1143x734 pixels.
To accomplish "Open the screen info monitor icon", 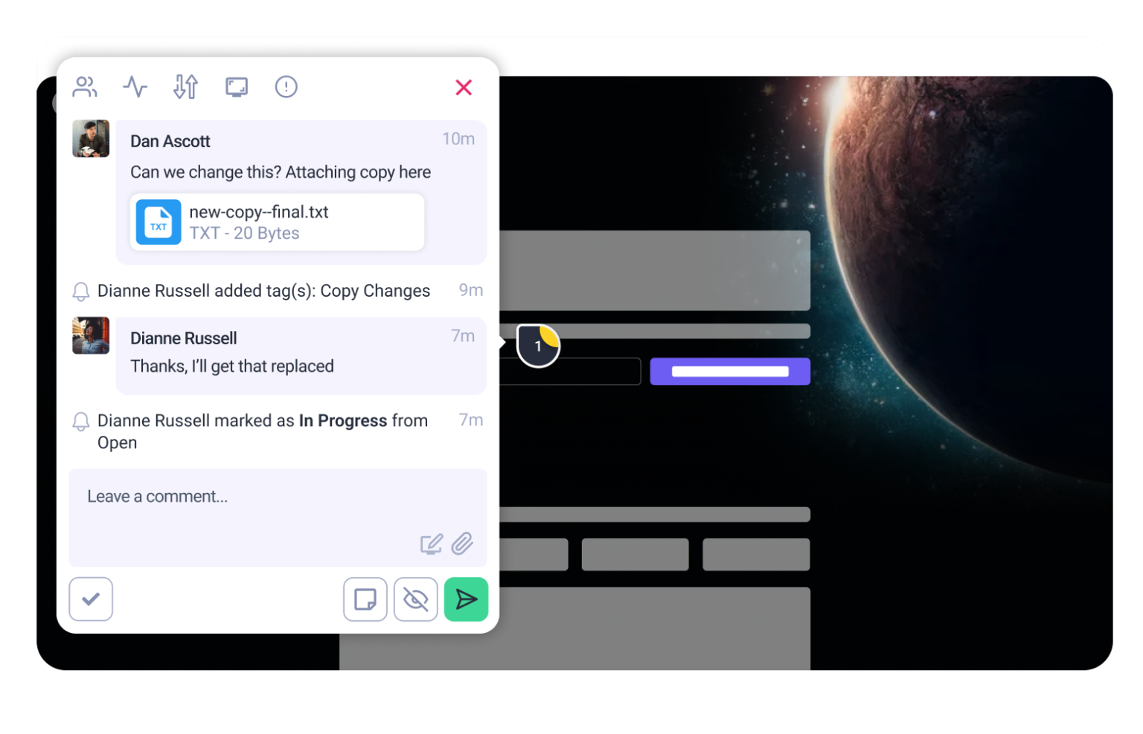I will click(x=237, y=87).
